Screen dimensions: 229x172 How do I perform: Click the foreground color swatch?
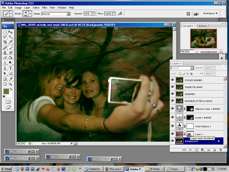coord(6,91)
